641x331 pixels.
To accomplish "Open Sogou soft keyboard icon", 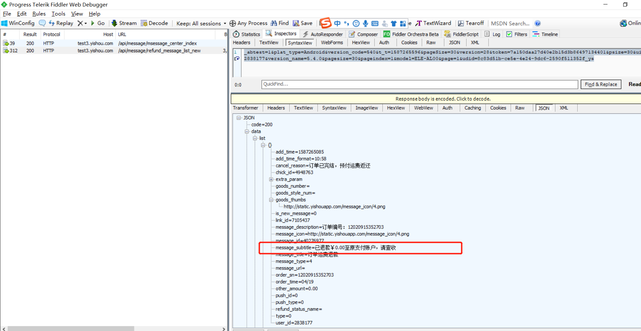I will (x=375, y=23).
